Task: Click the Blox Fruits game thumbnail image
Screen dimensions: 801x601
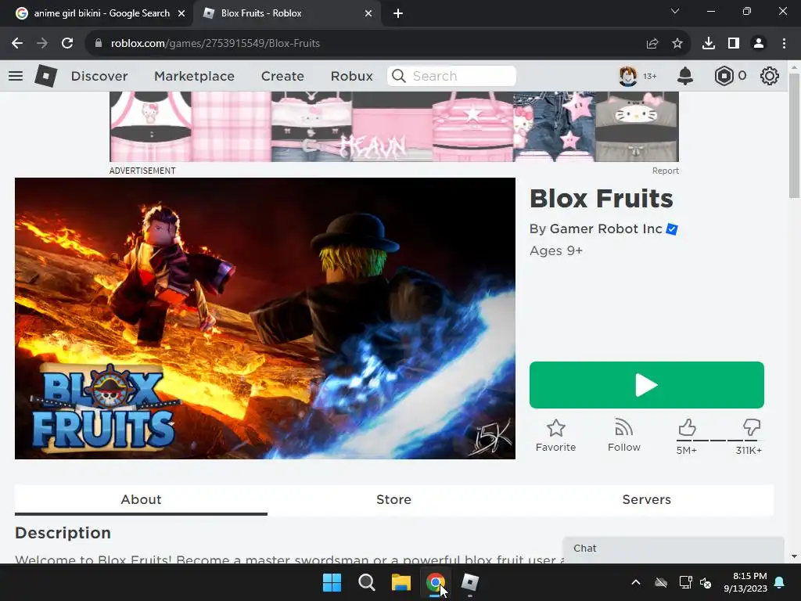Action: (x=265, y=318)
